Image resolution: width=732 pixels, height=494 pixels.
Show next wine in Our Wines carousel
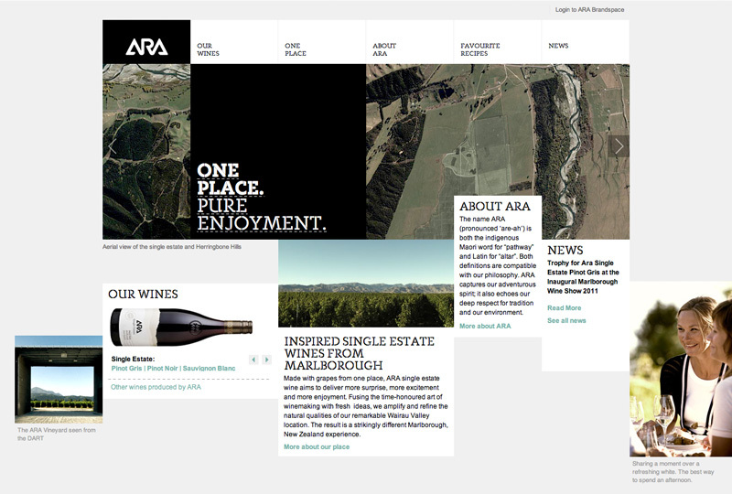(x=266, y=360)
